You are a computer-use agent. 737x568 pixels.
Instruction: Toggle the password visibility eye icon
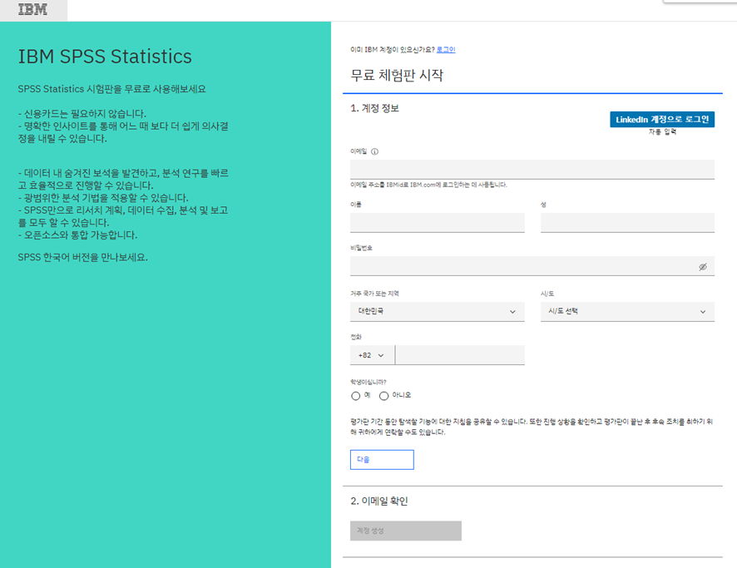[703, 265]
